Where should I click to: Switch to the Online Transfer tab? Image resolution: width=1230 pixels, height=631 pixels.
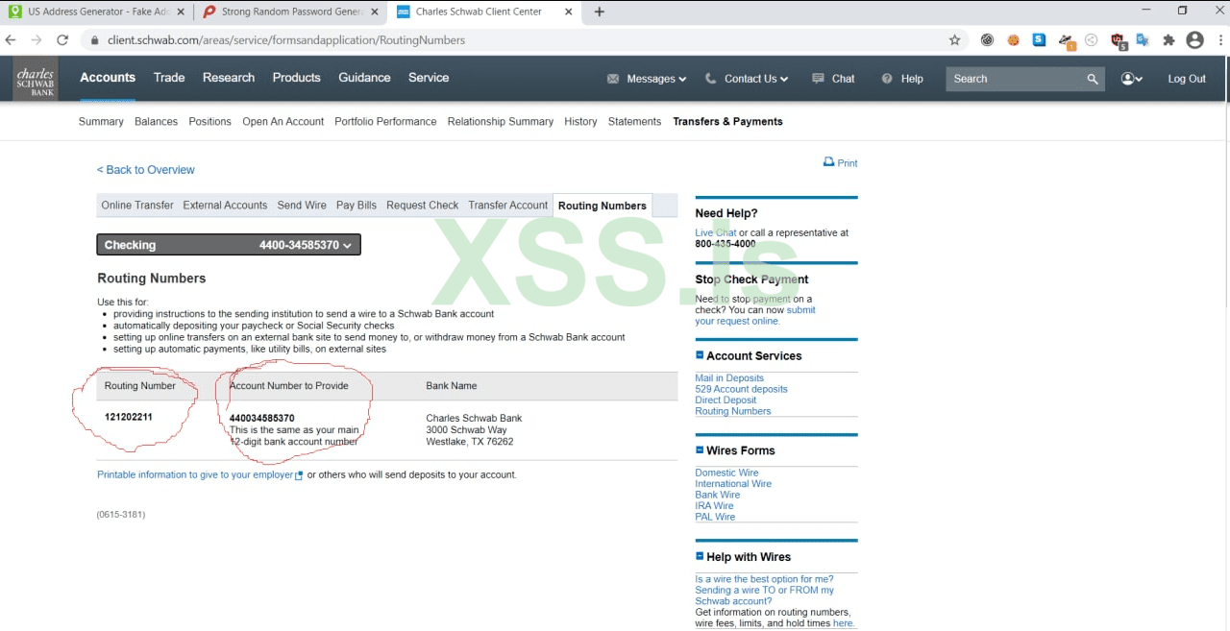pyautogui.click(x=137, y=206)
